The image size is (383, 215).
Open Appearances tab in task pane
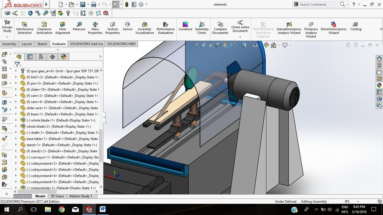click(379, 85)
